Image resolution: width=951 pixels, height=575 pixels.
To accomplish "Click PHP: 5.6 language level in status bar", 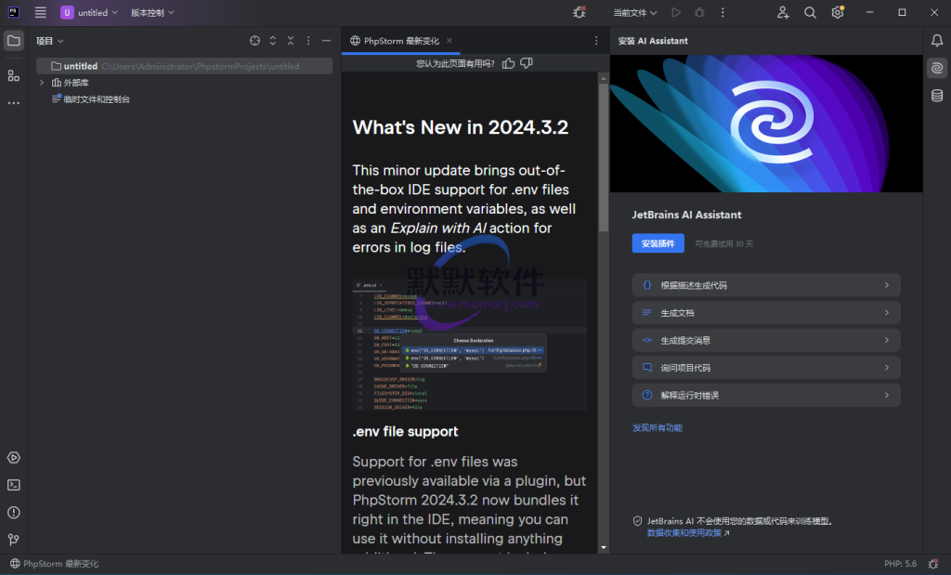I will point(900,564).
